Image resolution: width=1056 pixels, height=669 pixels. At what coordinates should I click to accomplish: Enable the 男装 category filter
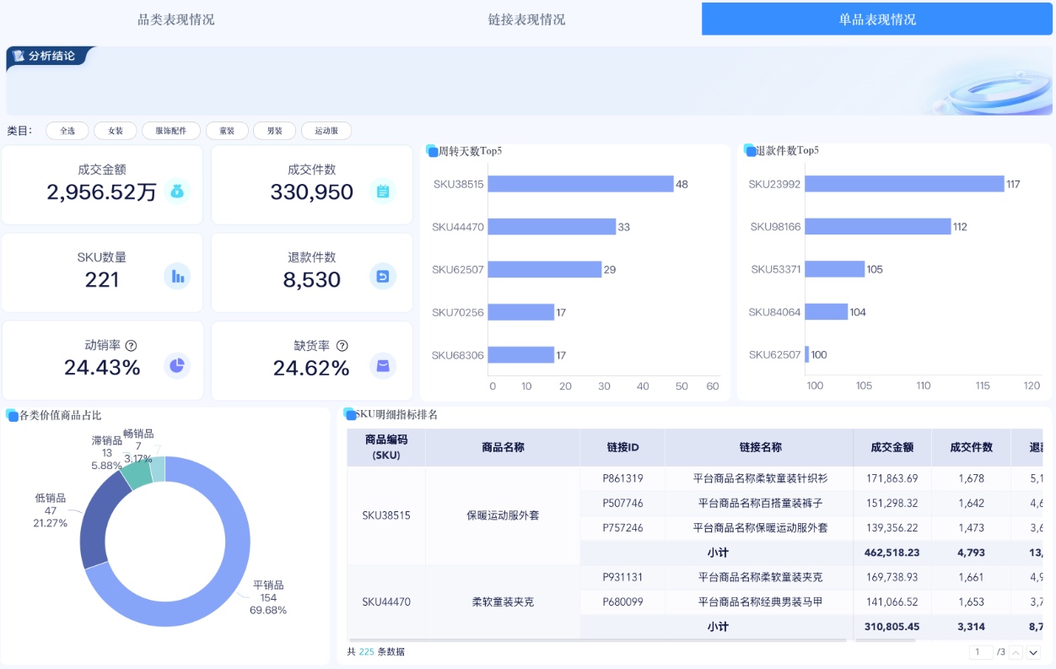pyautogui.click(x=274, y=131)
